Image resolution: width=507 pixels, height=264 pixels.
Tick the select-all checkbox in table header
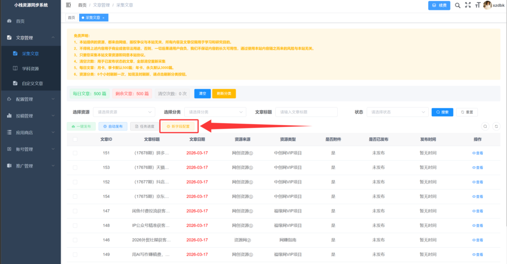click(75, 139)
